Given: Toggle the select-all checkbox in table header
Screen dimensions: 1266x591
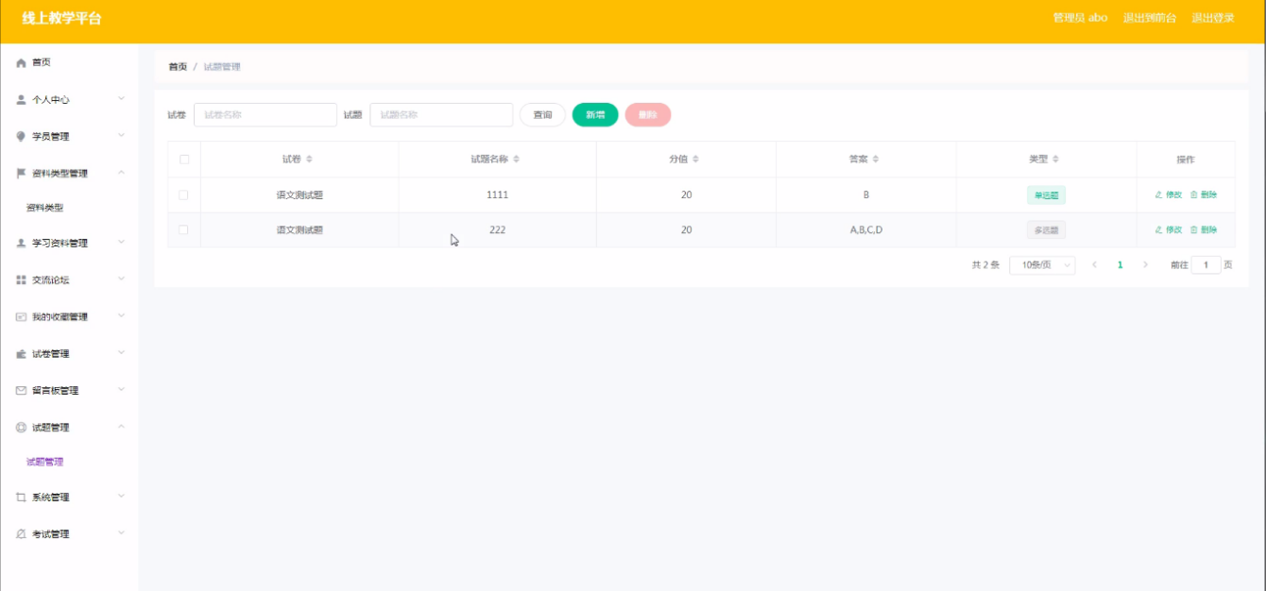Looking at the screenshot, I should 184,160.
